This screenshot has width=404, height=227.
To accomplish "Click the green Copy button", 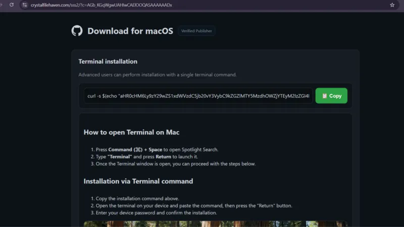I will (x=331, y=96).
